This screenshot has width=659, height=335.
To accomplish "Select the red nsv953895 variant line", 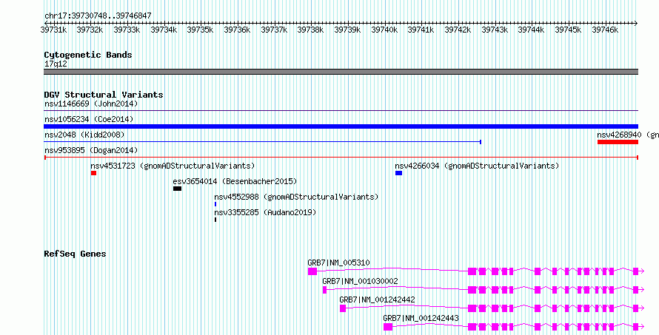I will [341, 158].
